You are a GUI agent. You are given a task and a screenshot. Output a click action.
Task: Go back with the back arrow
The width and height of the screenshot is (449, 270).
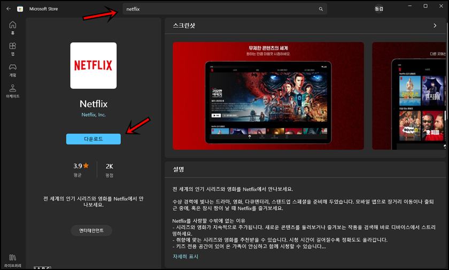(9, 9)
